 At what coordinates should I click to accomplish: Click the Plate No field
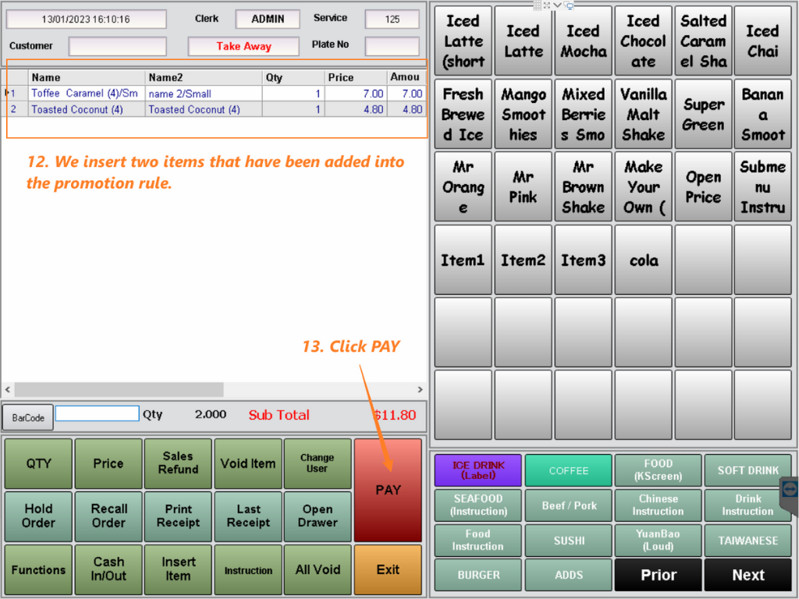click(x=392, y=46)
